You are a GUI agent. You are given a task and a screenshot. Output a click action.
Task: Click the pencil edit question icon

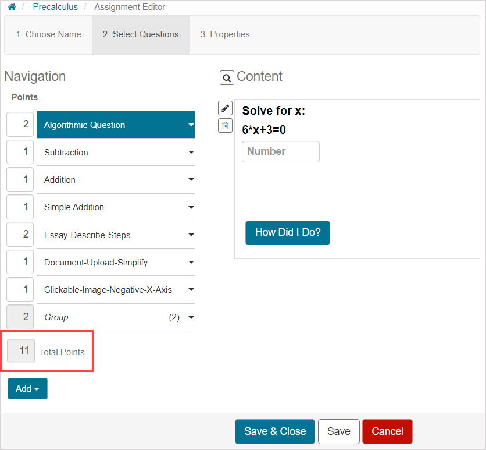225,108
